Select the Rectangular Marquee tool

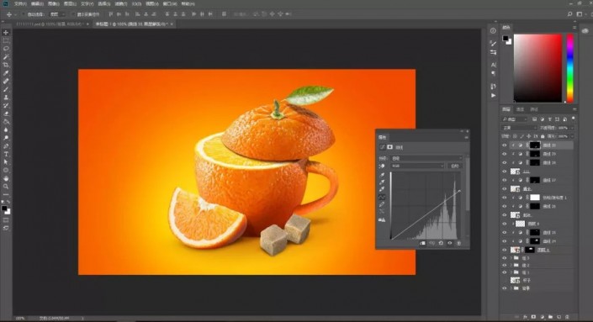(x=6, y=40)
